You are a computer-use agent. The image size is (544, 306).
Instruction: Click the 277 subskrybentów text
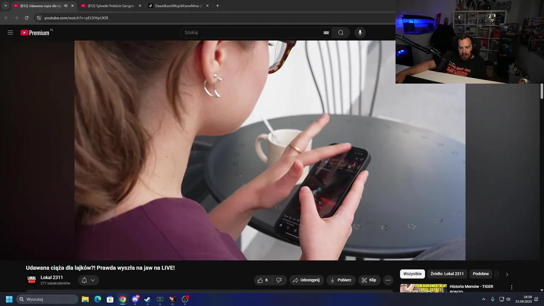(55, 283)
